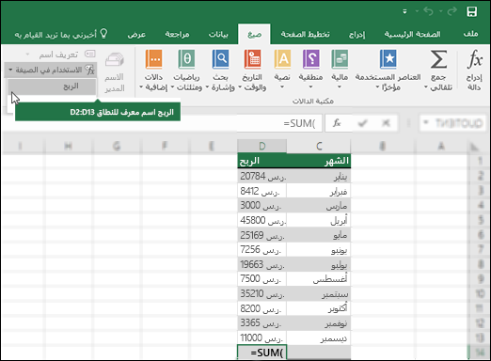Click the Insert Function fx icon
This screenshot has height=361, width=491.
pos(475,59)
